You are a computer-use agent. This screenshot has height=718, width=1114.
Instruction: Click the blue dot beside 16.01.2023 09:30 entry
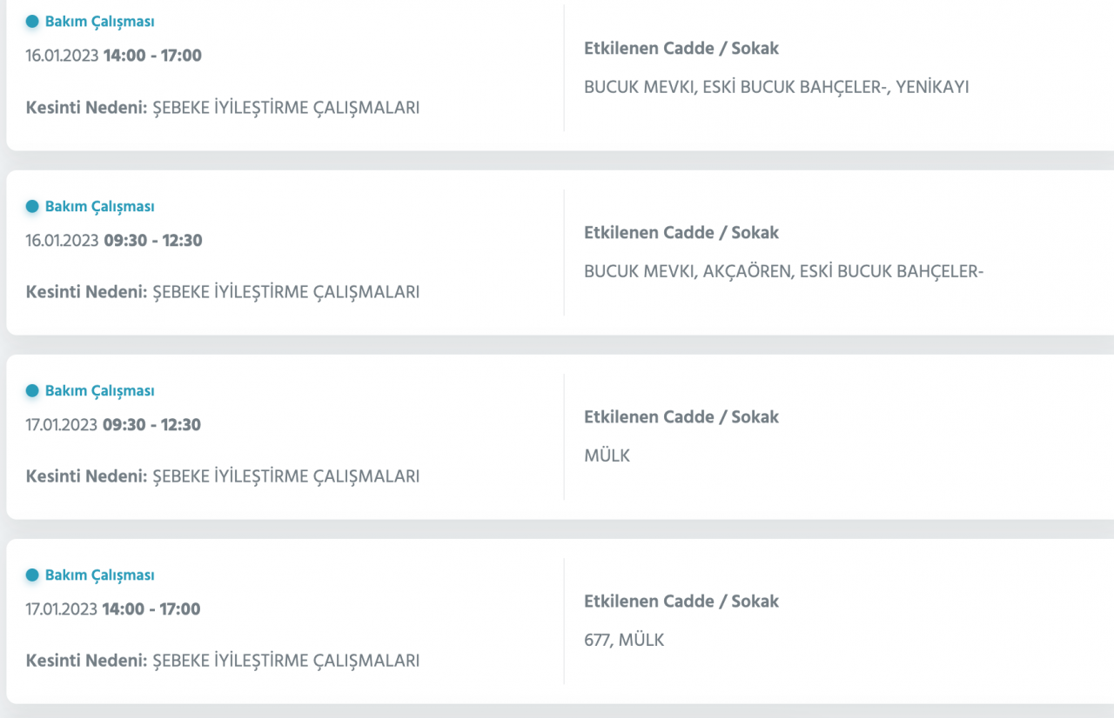pos(32,206)
